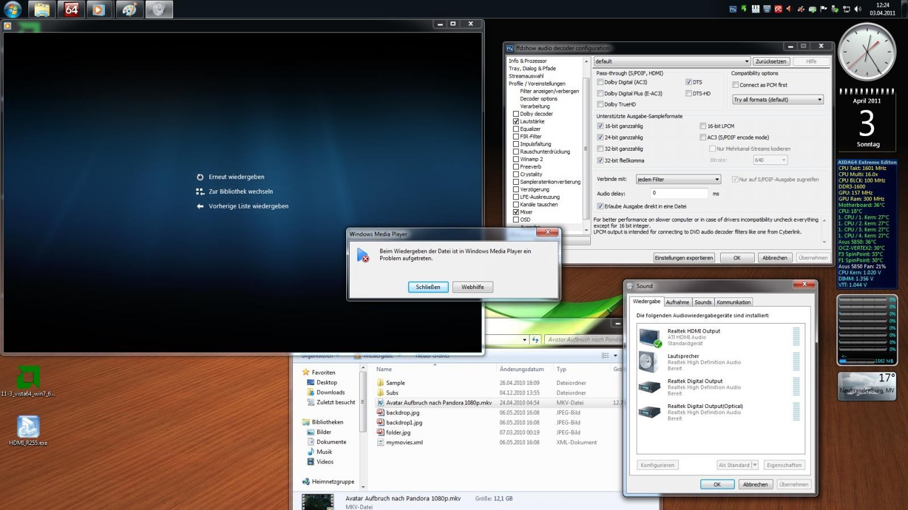The image size is (908, 510).
Task: Open Verbinde mit jedem Filter dropdown
Action: [x=678, y=180]
